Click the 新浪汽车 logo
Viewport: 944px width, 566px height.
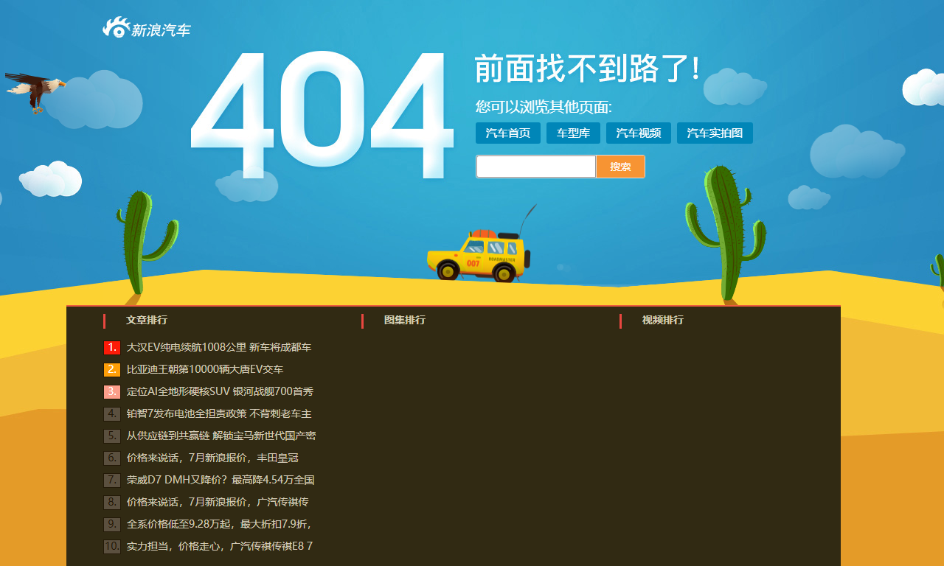[x=147, y=28]
